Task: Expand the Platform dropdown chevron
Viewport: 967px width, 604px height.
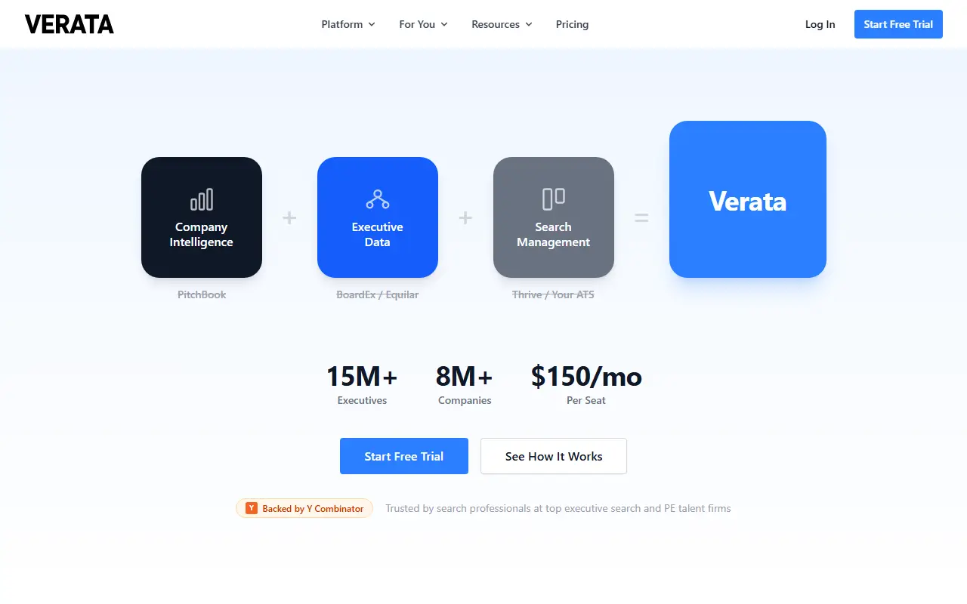Action: pyautogui.click(x=372, y=24)
